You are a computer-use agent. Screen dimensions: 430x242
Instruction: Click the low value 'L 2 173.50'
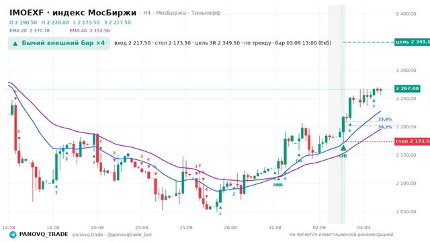click(87, 22)
